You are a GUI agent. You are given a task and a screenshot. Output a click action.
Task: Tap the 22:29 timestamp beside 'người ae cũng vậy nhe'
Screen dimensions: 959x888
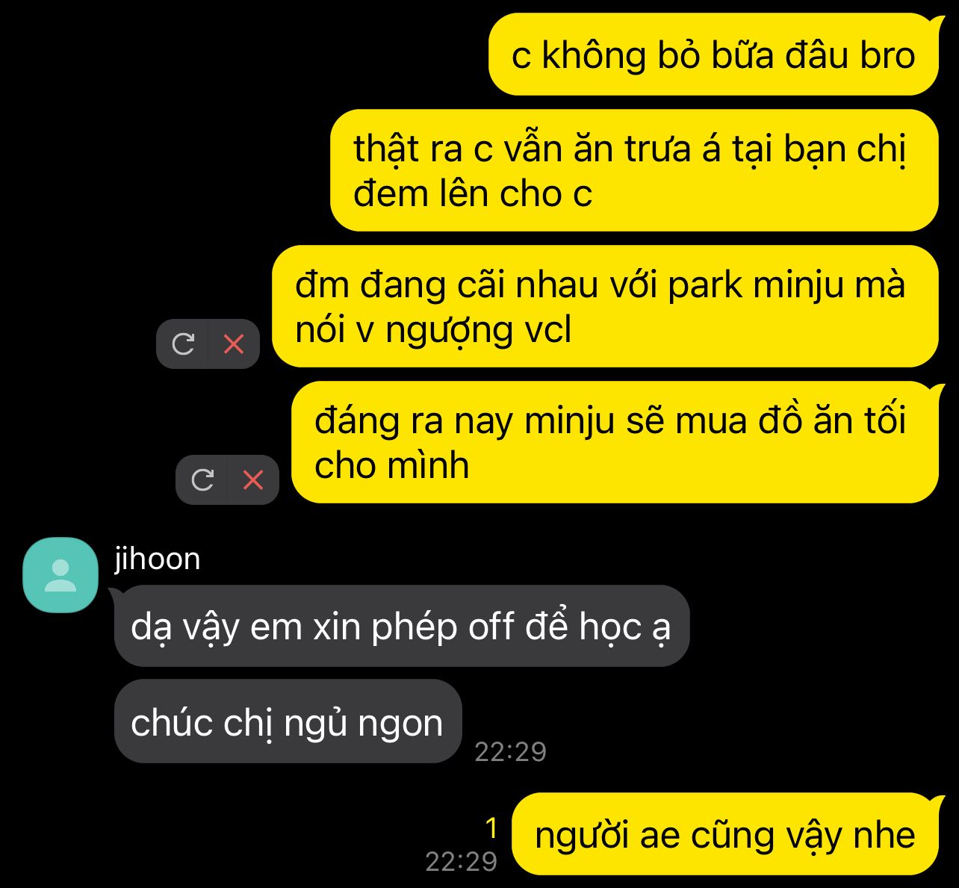point(462,861)
